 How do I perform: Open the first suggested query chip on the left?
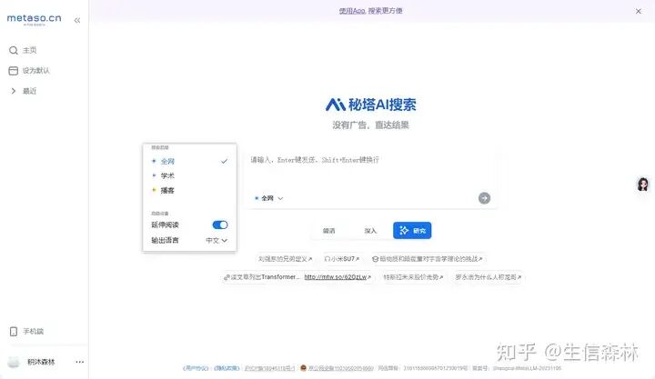point(286,259)
